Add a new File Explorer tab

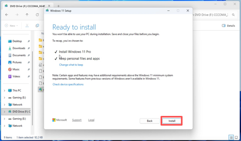[58, 6]
